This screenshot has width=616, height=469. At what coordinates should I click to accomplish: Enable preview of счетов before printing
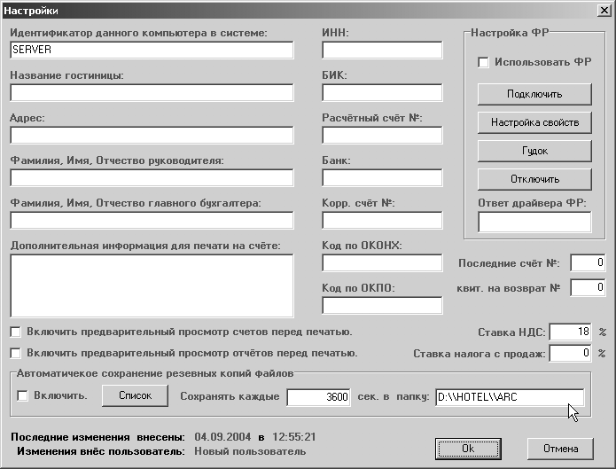(15, 332)
